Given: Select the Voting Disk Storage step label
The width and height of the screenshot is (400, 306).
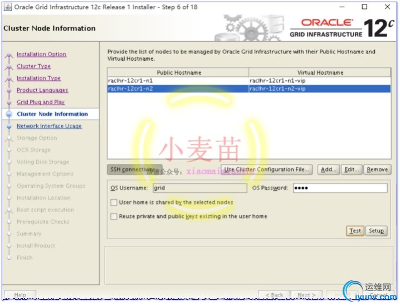Looking at the screenshot, I should [x=43, y=162].
